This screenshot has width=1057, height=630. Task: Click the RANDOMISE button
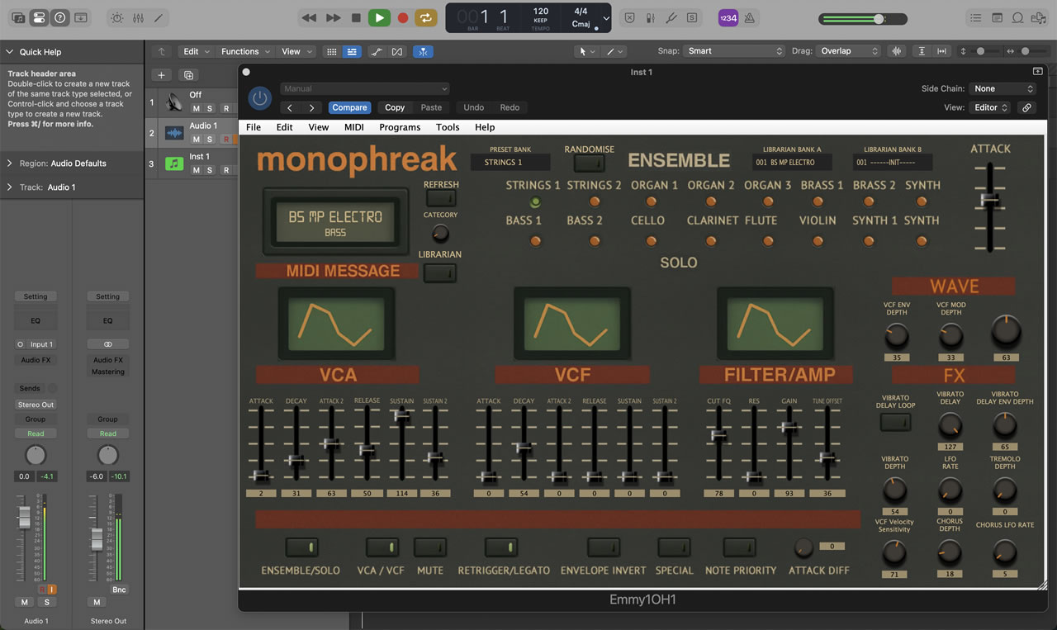tap(589, 163)
